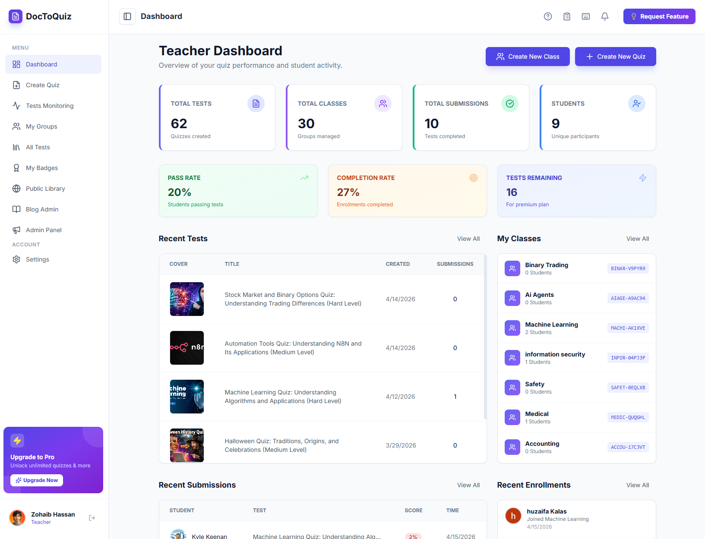Click Request Feature button

659,16
